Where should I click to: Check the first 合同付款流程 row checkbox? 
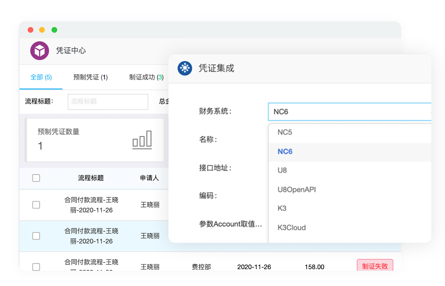pyautogui.click(x=36, y=205)
